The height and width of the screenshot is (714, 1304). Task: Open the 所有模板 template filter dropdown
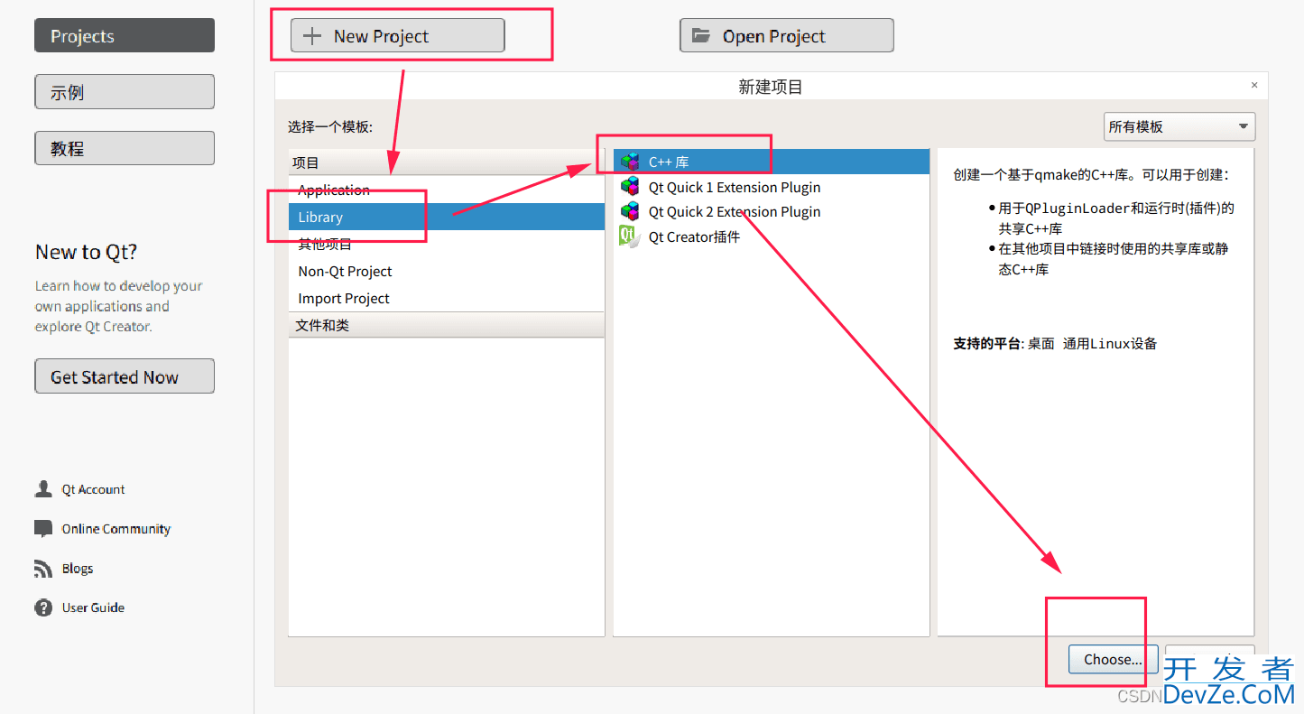[x=1179, y=126]
